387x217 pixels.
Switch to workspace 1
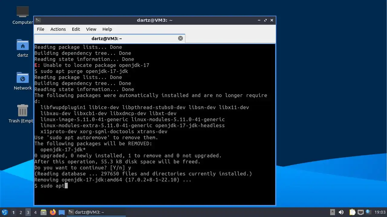pyautogui.click(x=13, y=212)
